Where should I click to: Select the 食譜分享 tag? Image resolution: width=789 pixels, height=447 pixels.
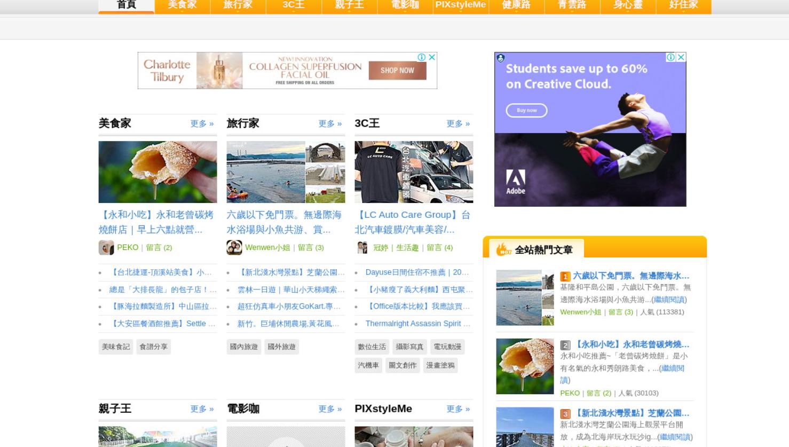153,347
